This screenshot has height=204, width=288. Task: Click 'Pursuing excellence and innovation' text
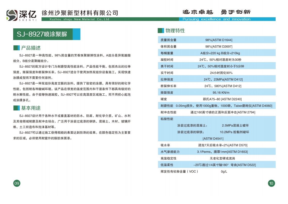click(216, 19)
